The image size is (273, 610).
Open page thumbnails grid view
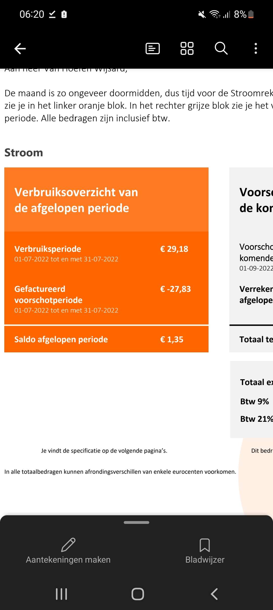click(x=187, y=48)
